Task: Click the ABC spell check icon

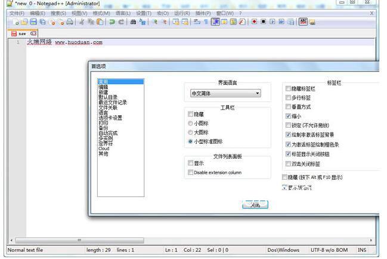Action: [x=303, y=22]
